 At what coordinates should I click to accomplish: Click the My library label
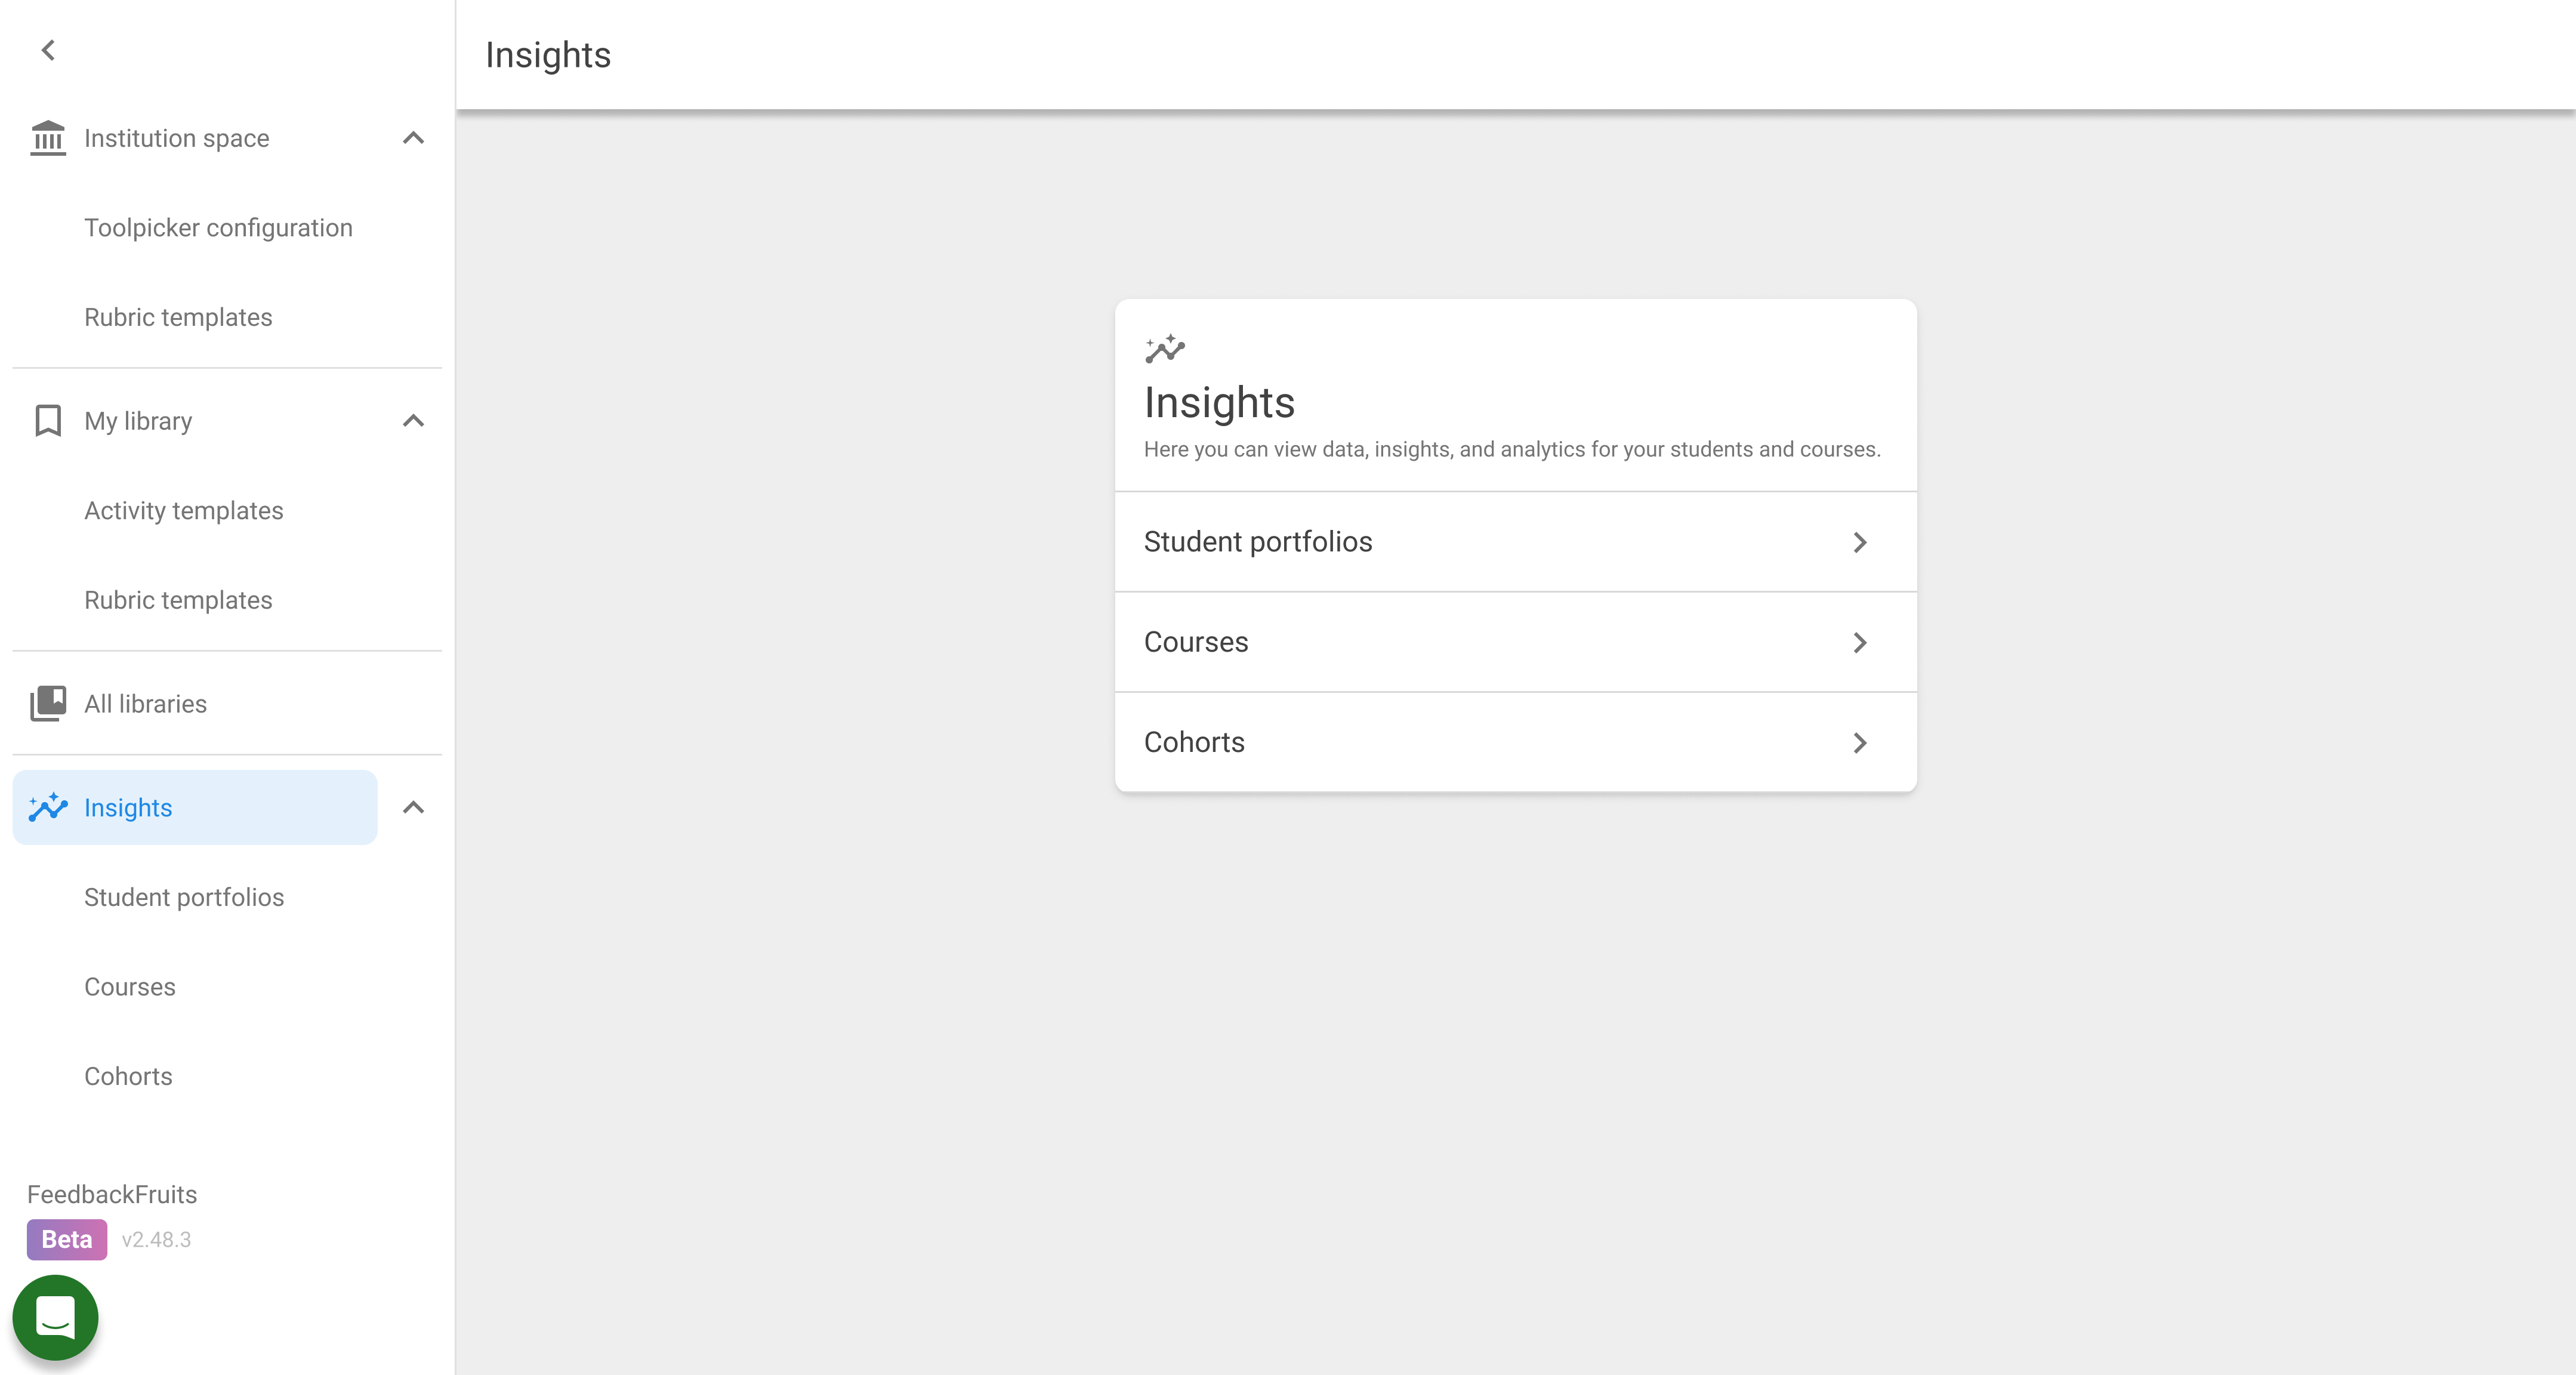(138, 421)
